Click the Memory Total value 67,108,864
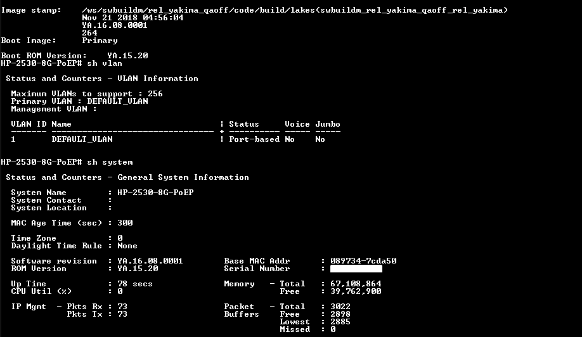582x337 pixels. pyautogui.click(x=356, y=284)
